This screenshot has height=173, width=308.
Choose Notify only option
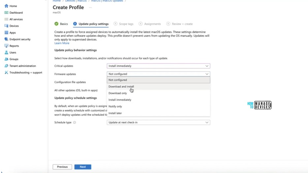(158, 106)
